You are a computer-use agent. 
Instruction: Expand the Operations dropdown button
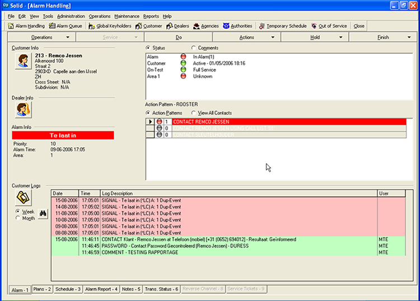[x=41, y=37]
